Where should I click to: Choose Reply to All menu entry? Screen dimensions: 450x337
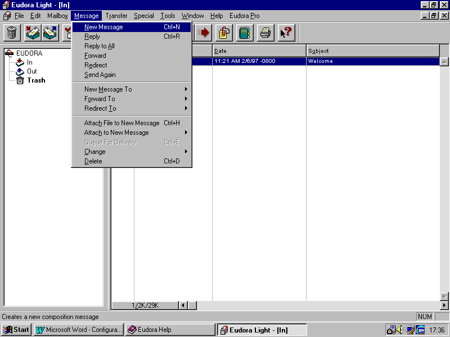point(132,46)
